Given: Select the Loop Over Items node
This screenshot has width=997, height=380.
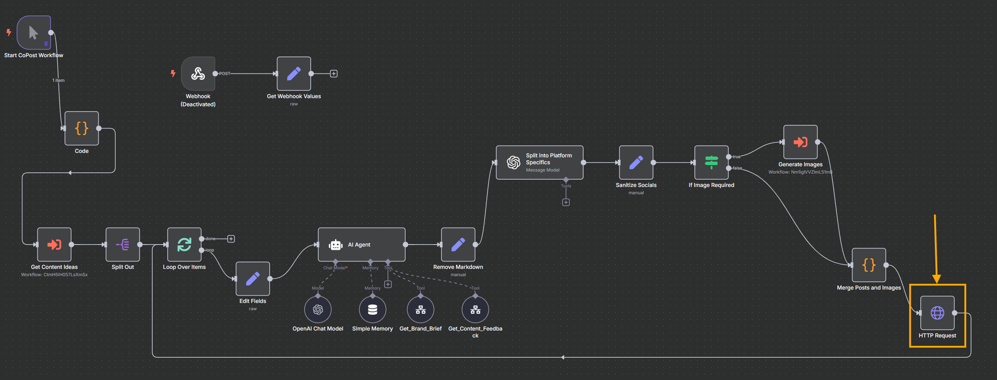Looking at the screenshot, I should click(184, 244).
